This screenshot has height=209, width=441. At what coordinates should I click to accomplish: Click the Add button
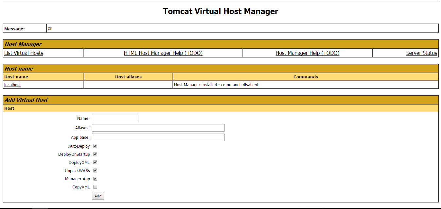pos(98,196)
